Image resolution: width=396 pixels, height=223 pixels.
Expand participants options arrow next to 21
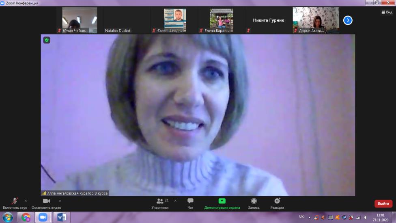coord(175,201)
